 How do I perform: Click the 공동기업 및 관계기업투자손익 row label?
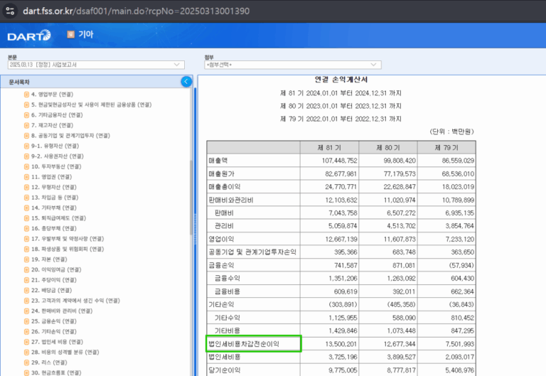point(252,252)
